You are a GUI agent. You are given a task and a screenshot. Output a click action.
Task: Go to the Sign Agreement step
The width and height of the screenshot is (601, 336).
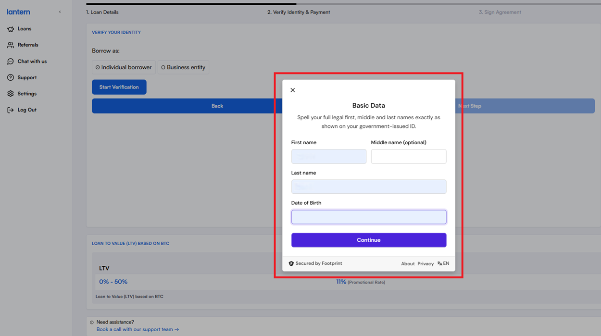(x=500, y=12)
